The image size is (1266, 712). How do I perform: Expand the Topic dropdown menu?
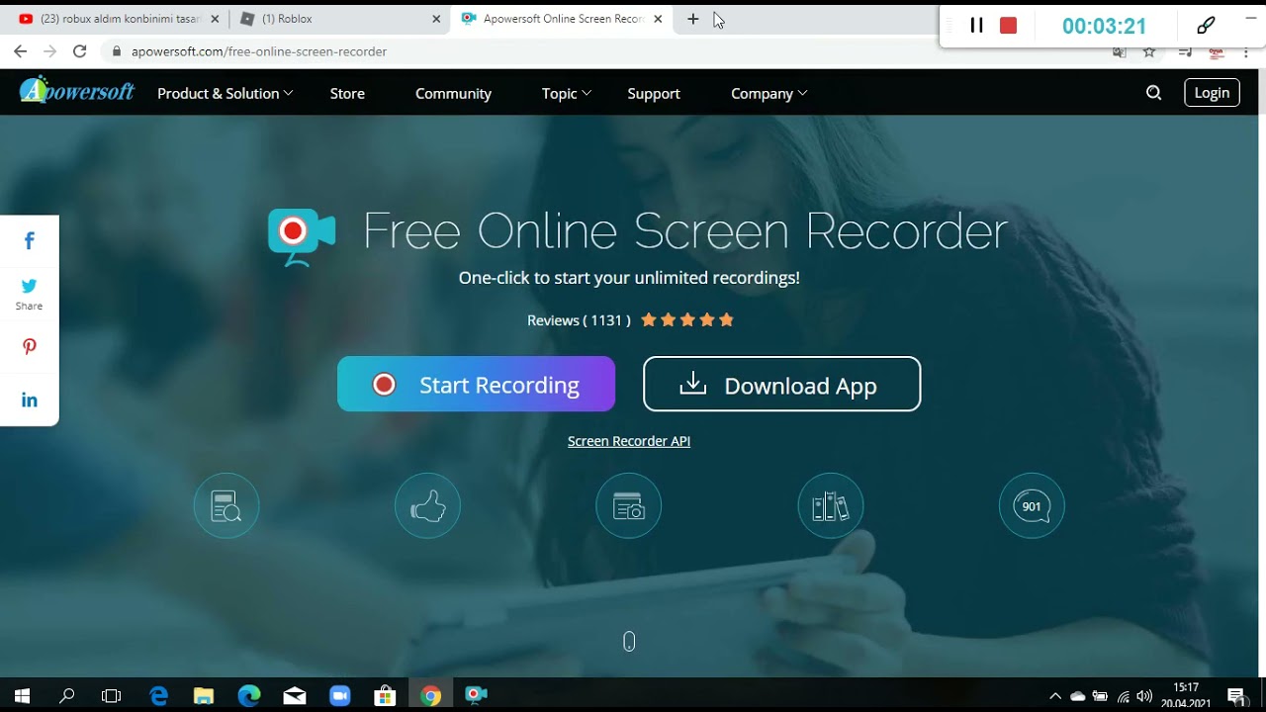pyautogui.click(x=566, y=93)
